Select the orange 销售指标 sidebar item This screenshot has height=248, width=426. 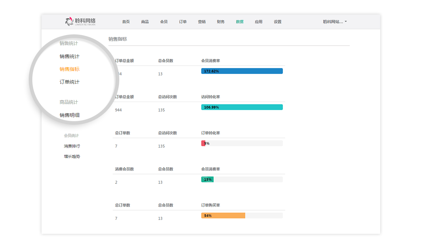[70, 69]
